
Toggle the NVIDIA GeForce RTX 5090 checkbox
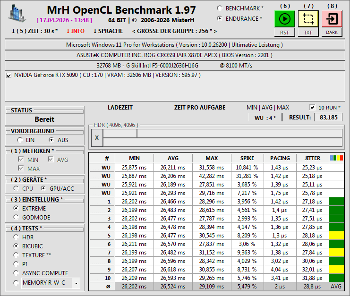9,76
